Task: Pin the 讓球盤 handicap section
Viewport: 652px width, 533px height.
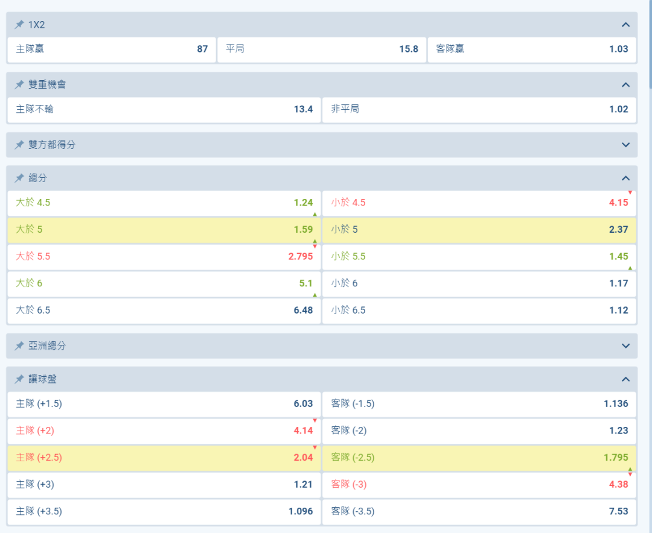Action: (19, 379)
